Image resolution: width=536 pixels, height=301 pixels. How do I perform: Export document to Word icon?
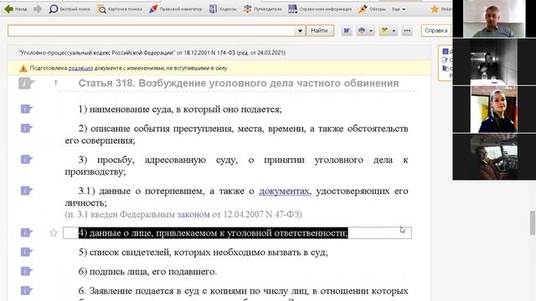point(347,31)
